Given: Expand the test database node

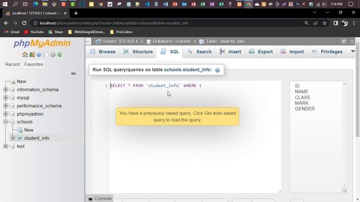Looking at the screenshot, I should pyautogui.click(x=6, y=146).
